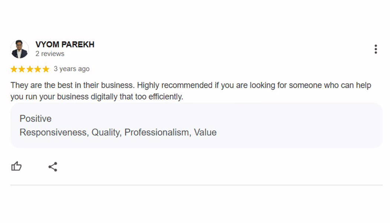Click the word "Professionalism"
390x223 pixels.
(x=158, y=132)
